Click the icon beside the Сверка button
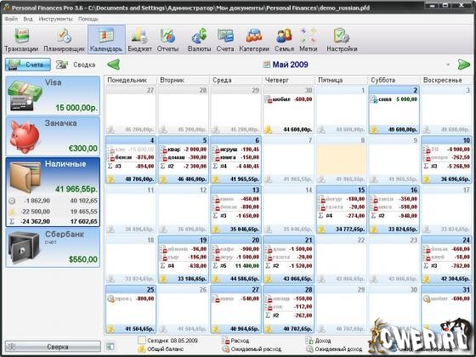476x357 pixels. 12,347
